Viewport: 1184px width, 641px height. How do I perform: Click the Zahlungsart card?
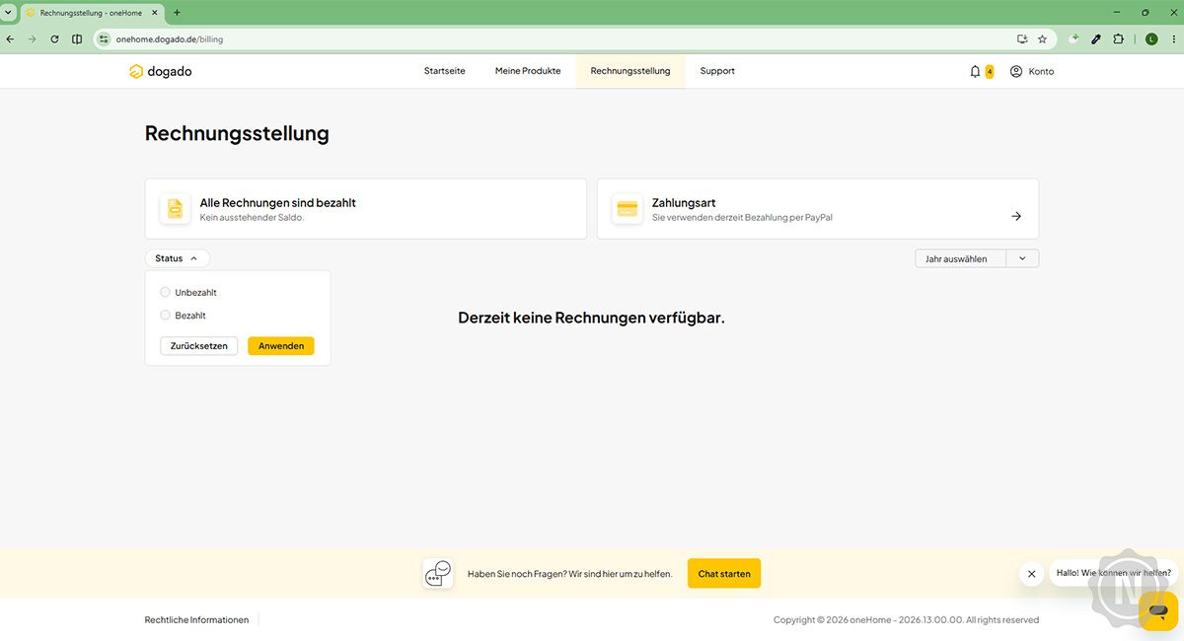tap(818, 209)
